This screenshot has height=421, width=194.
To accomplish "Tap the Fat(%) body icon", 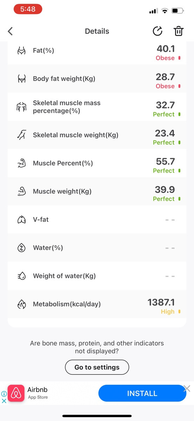I will [x=22, y=51].
